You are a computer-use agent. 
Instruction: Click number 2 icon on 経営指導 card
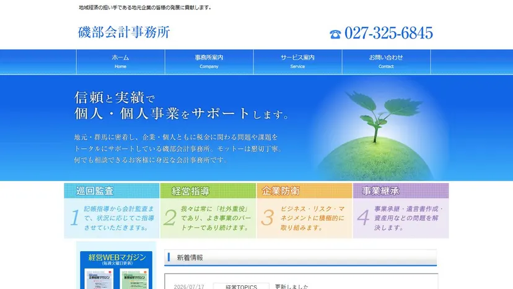tap(170, 218)
